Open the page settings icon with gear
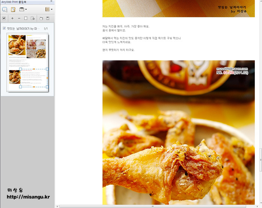Screen dimensions: 262x208 tap(33, 18)
